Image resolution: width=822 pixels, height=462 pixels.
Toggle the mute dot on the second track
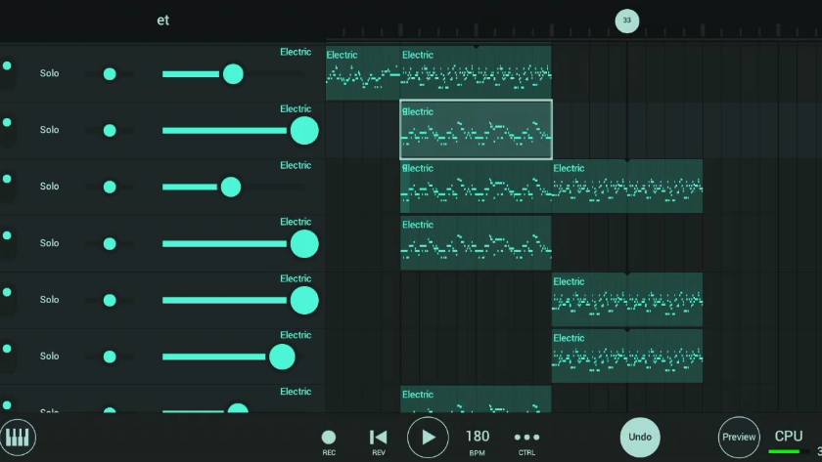(x=7, y=122)
